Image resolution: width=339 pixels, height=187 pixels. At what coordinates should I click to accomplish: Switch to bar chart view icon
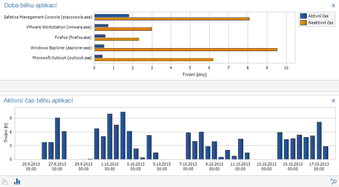[x=17, y=181]
